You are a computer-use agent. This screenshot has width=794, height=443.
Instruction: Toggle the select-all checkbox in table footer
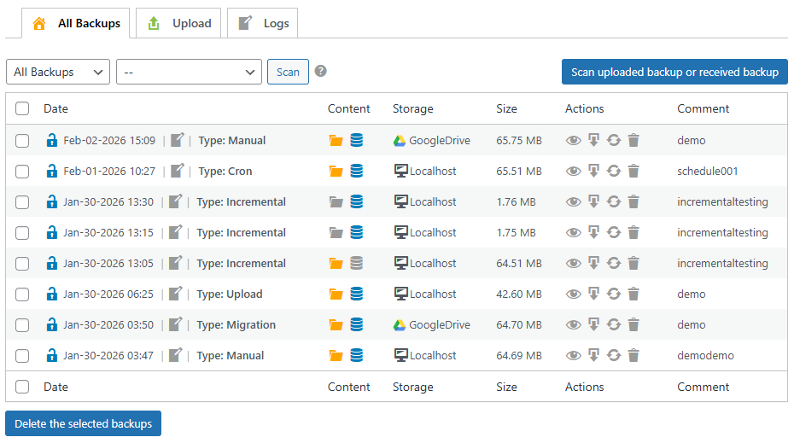(x=22, y=387)
